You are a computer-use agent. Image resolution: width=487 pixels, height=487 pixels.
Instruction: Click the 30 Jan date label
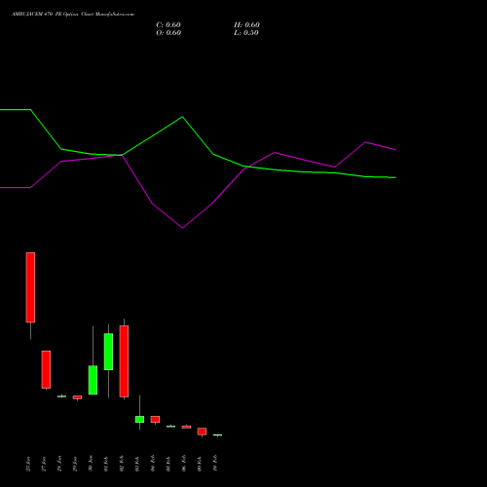point(91,464)
